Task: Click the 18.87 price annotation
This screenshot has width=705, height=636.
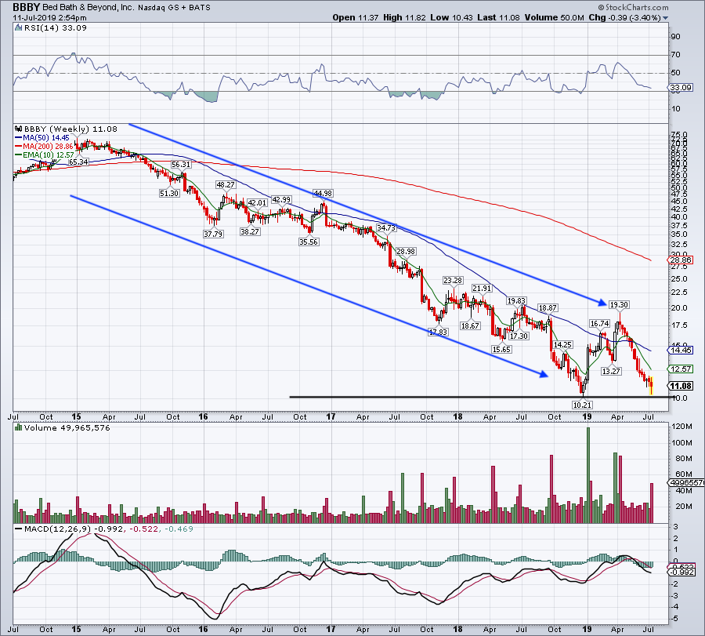Action: (548, 308)
